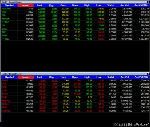The width and height of the screenshot is (150, 127).
Task: Select the SCB symbol
Action: [4, 87]
